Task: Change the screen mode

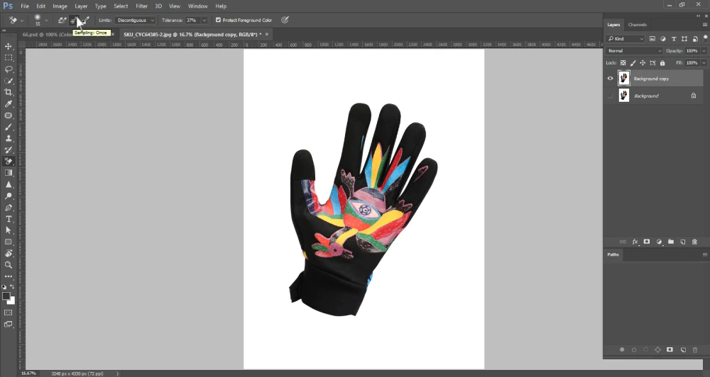Action: tap(8, 324)
